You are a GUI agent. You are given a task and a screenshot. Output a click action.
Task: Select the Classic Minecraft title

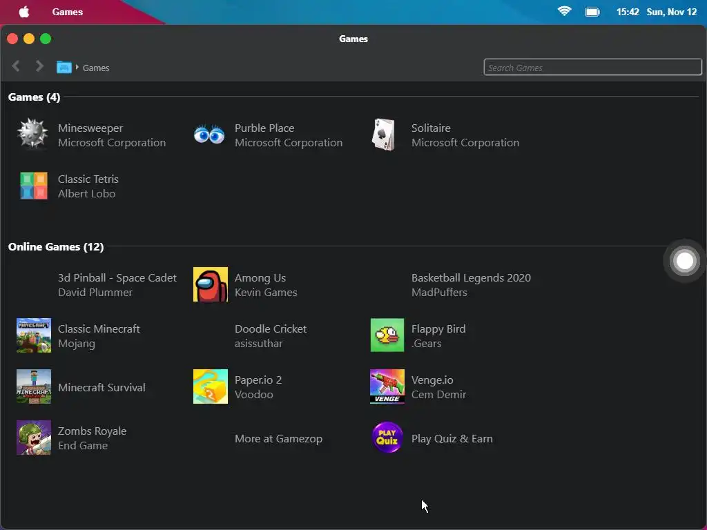pos(99,329)
